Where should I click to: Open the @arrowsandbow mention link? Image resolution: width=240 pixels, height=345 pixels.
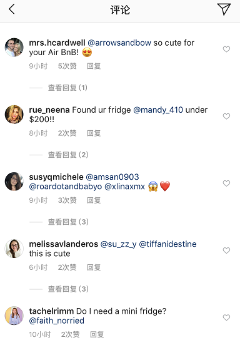point(119,43)
